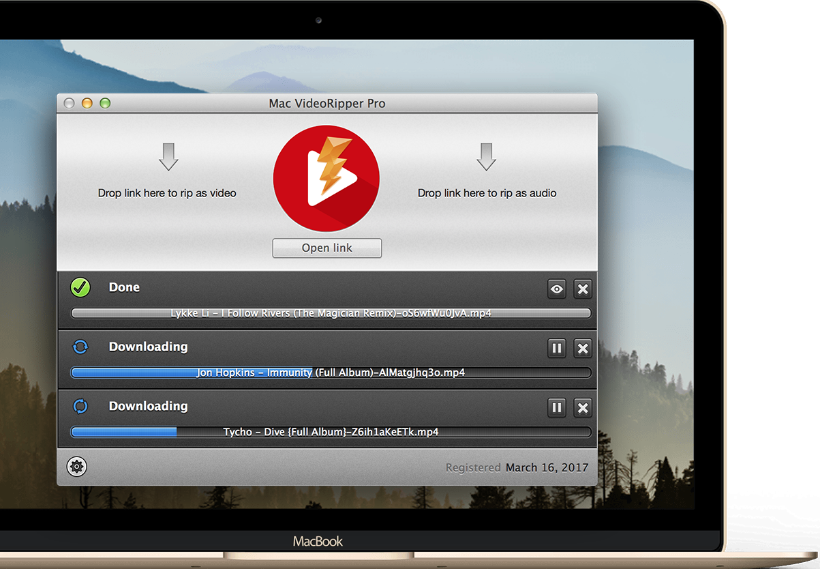
Task: Remove the completed Lykke Li download
Action: [x=583, y=289]
